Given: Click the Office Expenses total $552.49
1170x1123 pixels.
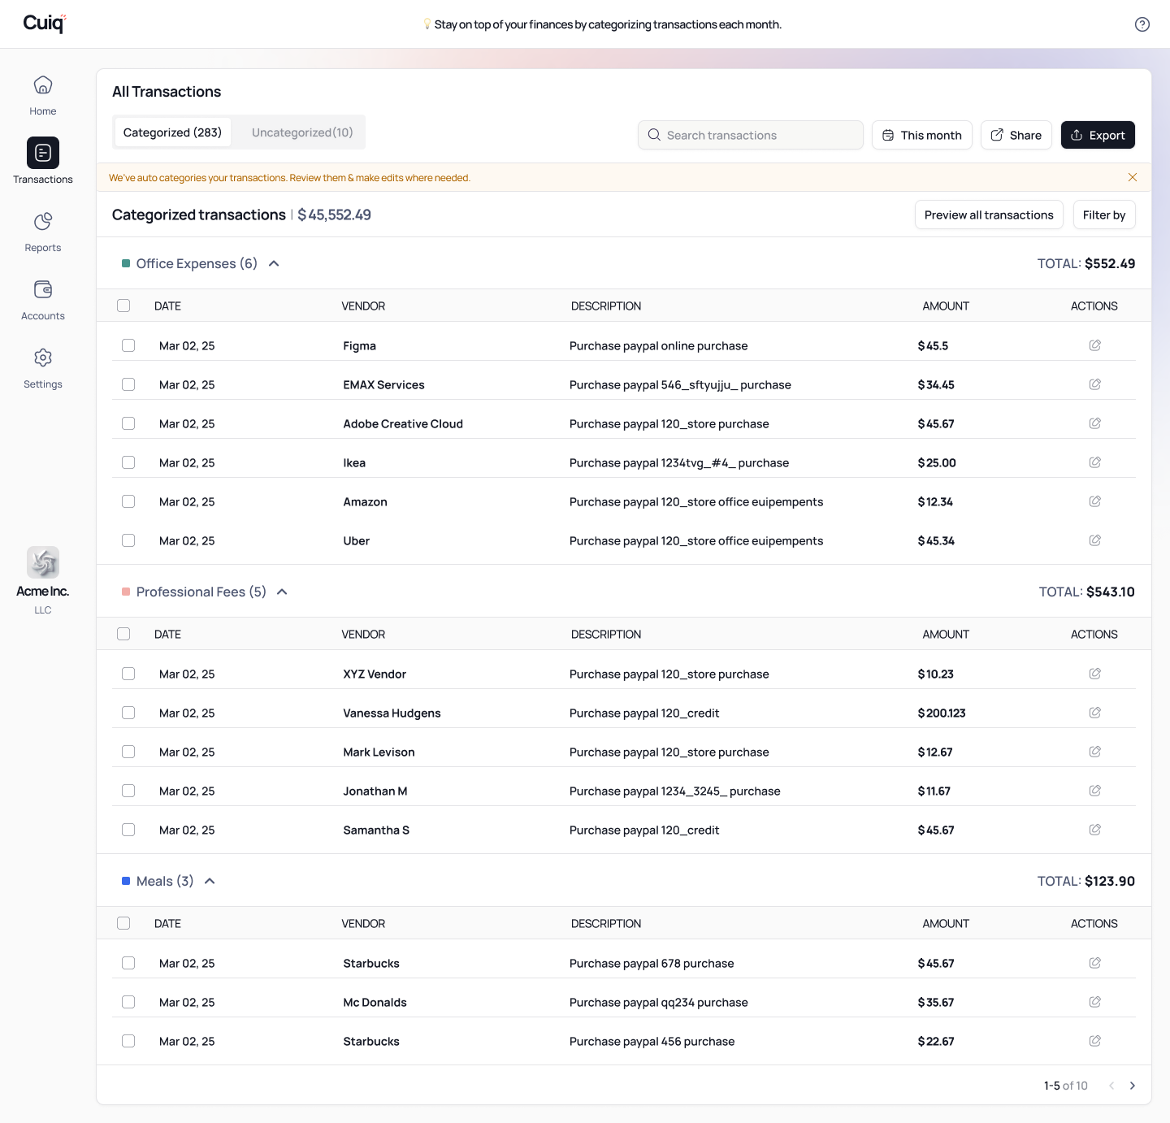Looking at the screenshot, I should point(1110,263).
